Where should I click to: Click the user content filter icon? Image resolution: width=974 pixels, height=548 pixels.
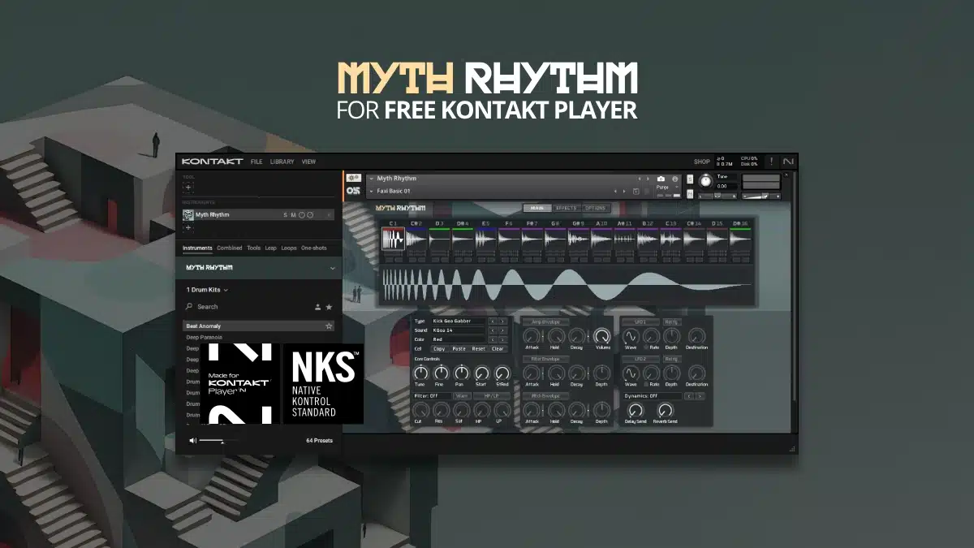tap(317, 307)
